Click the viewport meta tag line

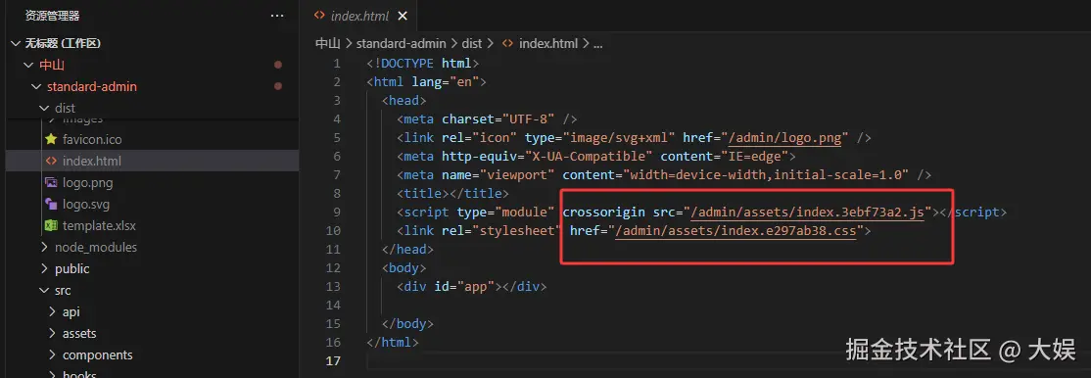click(664, 174)
